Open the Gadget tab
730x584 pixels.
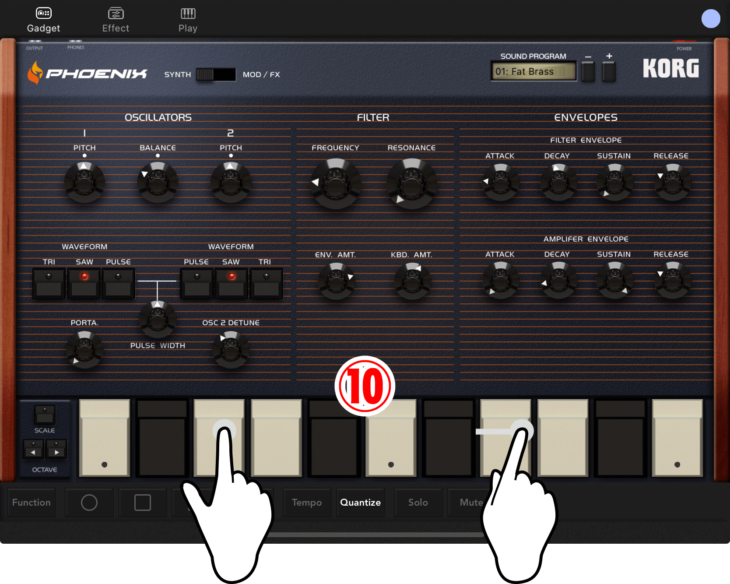43,20
